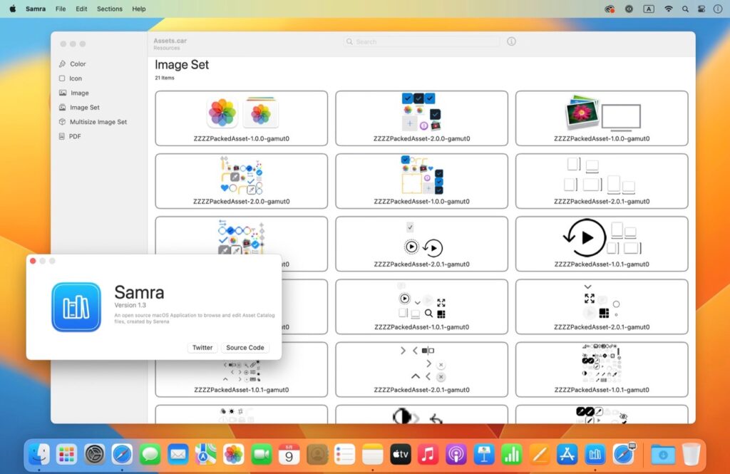Click the Twitter button in the About dialog
Viewport: 730px width, 474px height.
click(202, 347)
